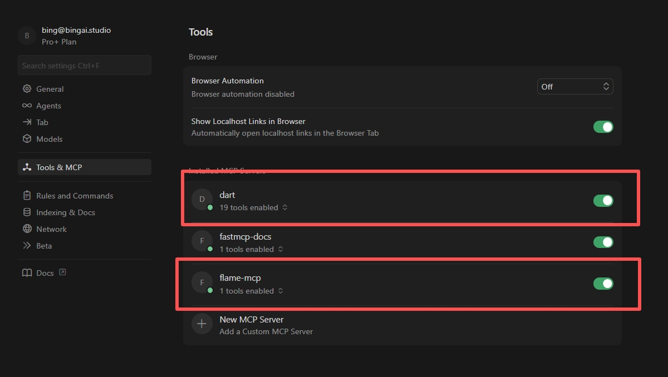Open Indexing & Docs via book icon

point(27,212)
